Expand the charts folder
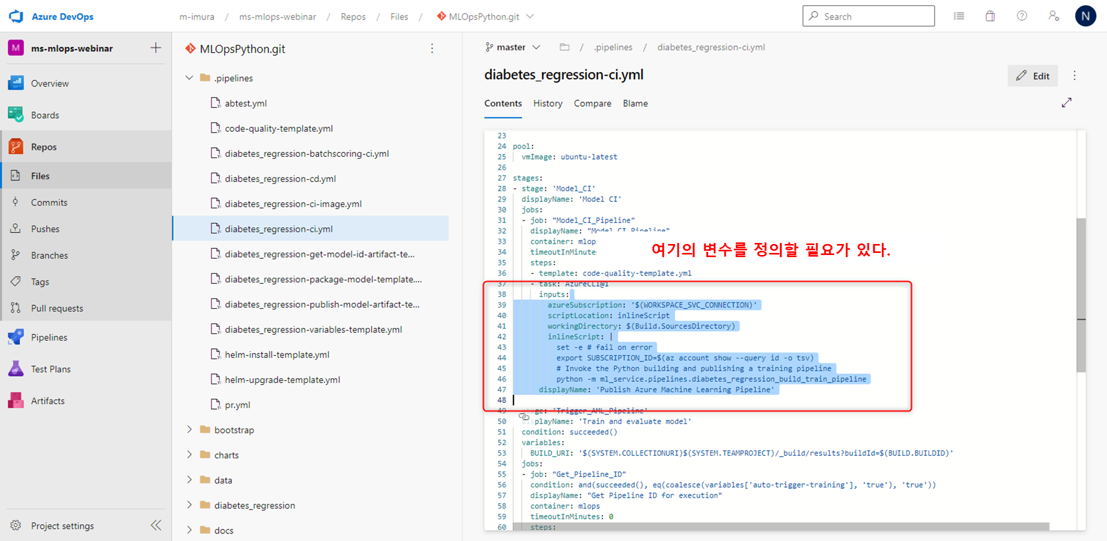1107x541 pixels. [x=189, y=455]
